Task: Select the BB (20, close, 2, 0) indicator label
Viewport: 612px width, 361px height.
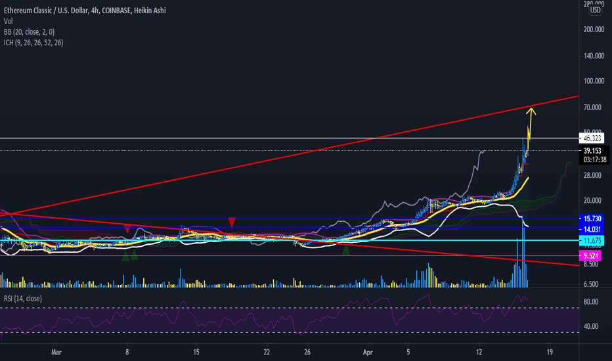Action: coord(29,32)
